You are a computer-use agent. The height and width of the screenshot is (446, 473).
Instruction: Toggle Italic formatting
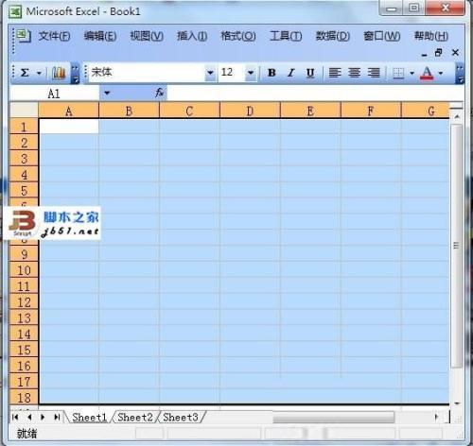tap(291, 73)
